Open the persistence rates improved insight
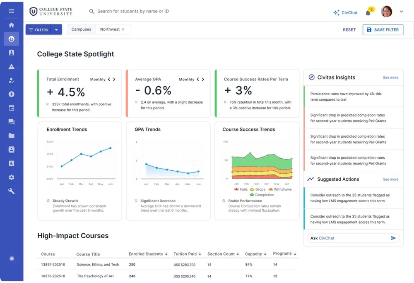The image size is (414, 283). [x=354, y=97]
